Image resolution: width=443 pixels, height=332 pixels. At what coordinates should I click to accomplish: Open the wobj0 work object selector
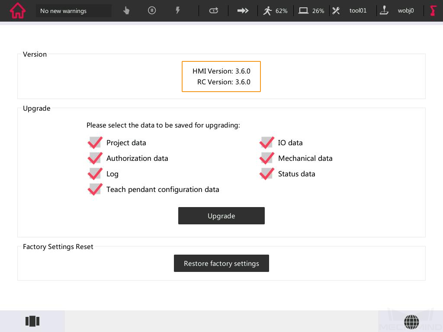point(397,11)
